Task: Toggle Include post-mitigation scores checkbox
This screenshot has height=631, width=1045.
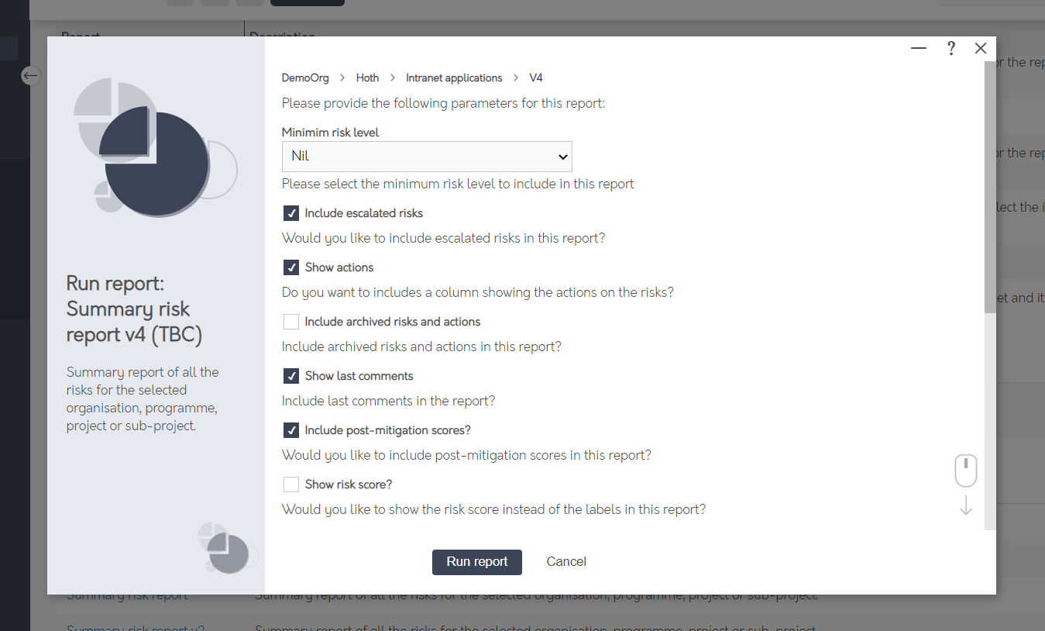Action: (x=291, y=430)
